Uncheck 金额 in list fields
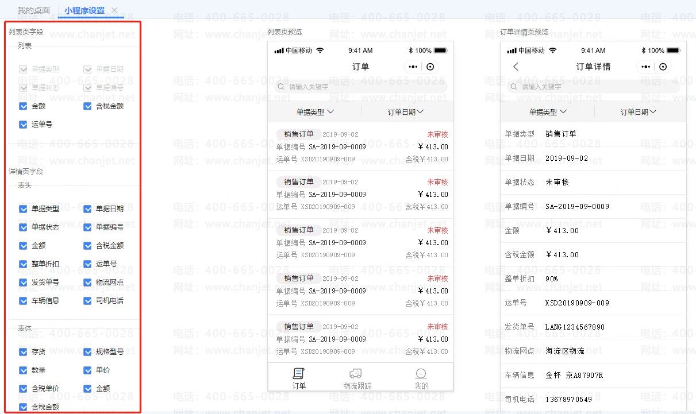Screen dimensions: 696x414 pyautogui.click(x=24, y=106)
